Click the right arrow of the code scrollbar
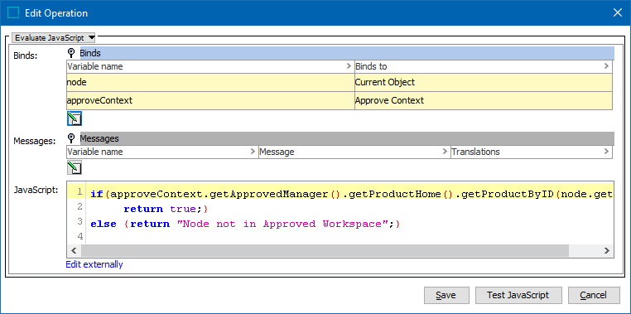 [606, 250]
